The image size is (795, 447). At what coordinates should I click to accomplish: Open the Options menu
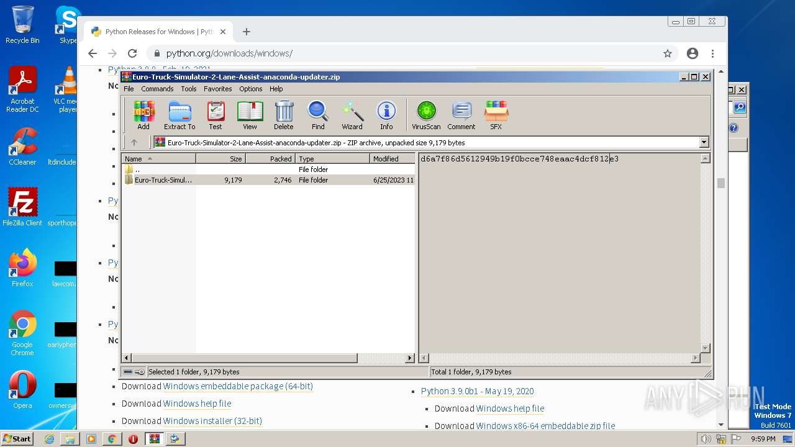pyautogui.click(x=251, y=89)
